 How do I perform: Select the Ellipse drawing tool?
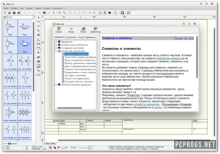38,26
